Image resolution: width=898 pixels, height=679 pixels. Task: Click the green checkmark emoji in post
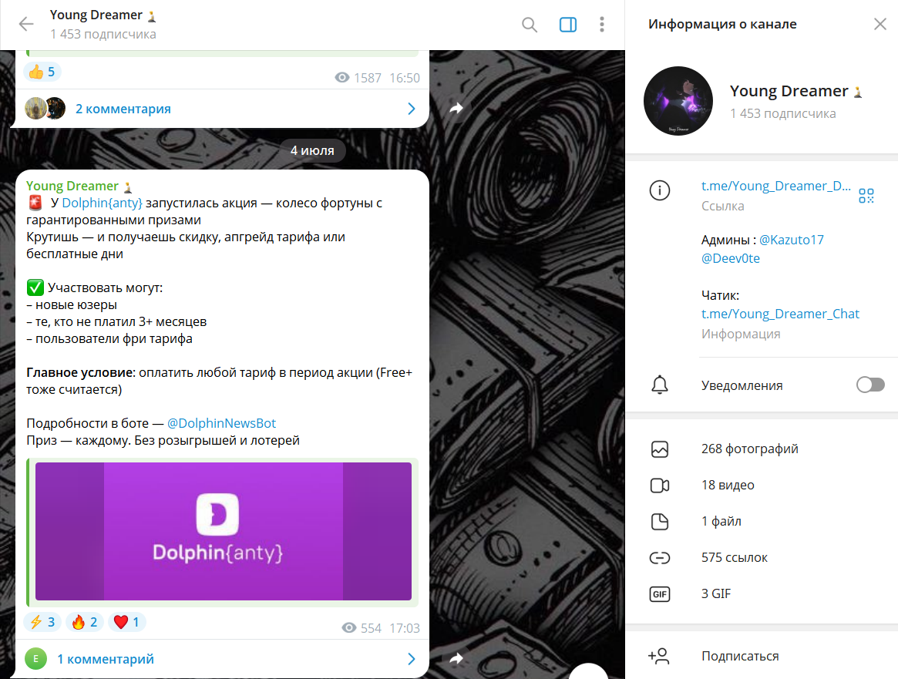click(35, 287)
